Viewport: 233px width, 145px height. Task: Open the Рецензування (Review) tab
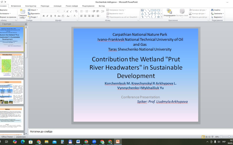coord(88,6)
